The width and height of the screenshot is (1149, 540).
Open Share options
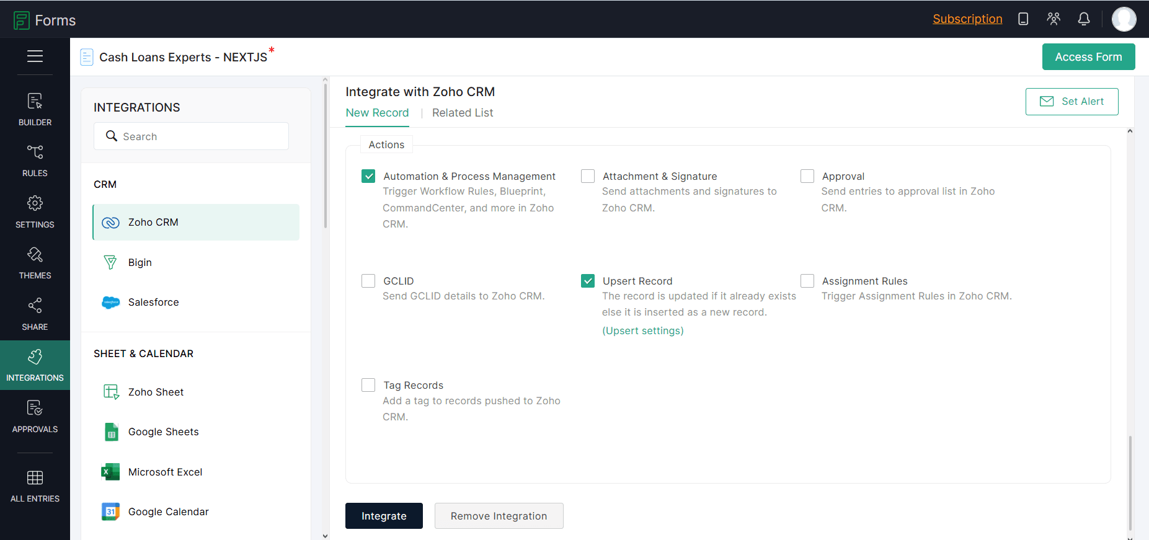point(35,314)
